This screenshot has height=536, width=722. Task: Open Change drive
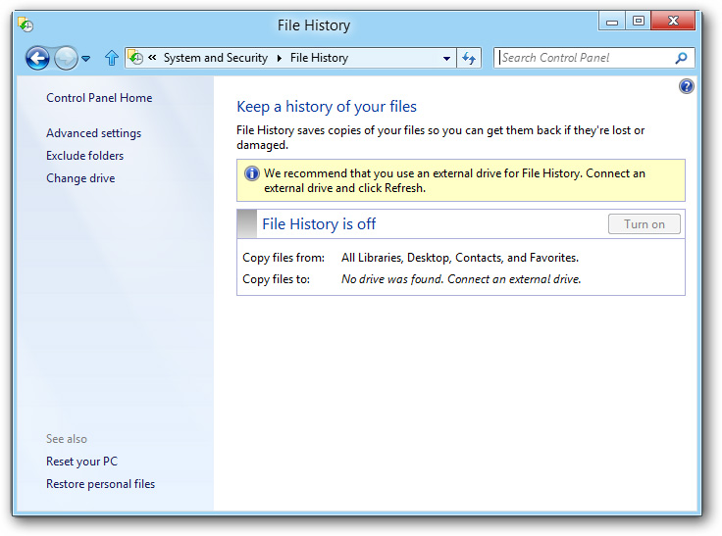click(80, 178)
